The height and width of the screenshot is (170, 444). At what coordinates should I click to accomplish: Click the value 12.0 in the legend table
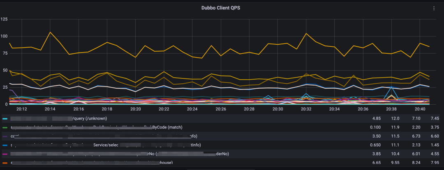395,119
